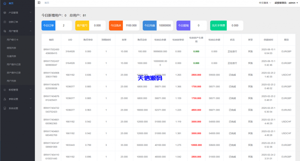Click the 购买总价 column header
This screenshot has width=300, height=161.
tap(142, 40)
